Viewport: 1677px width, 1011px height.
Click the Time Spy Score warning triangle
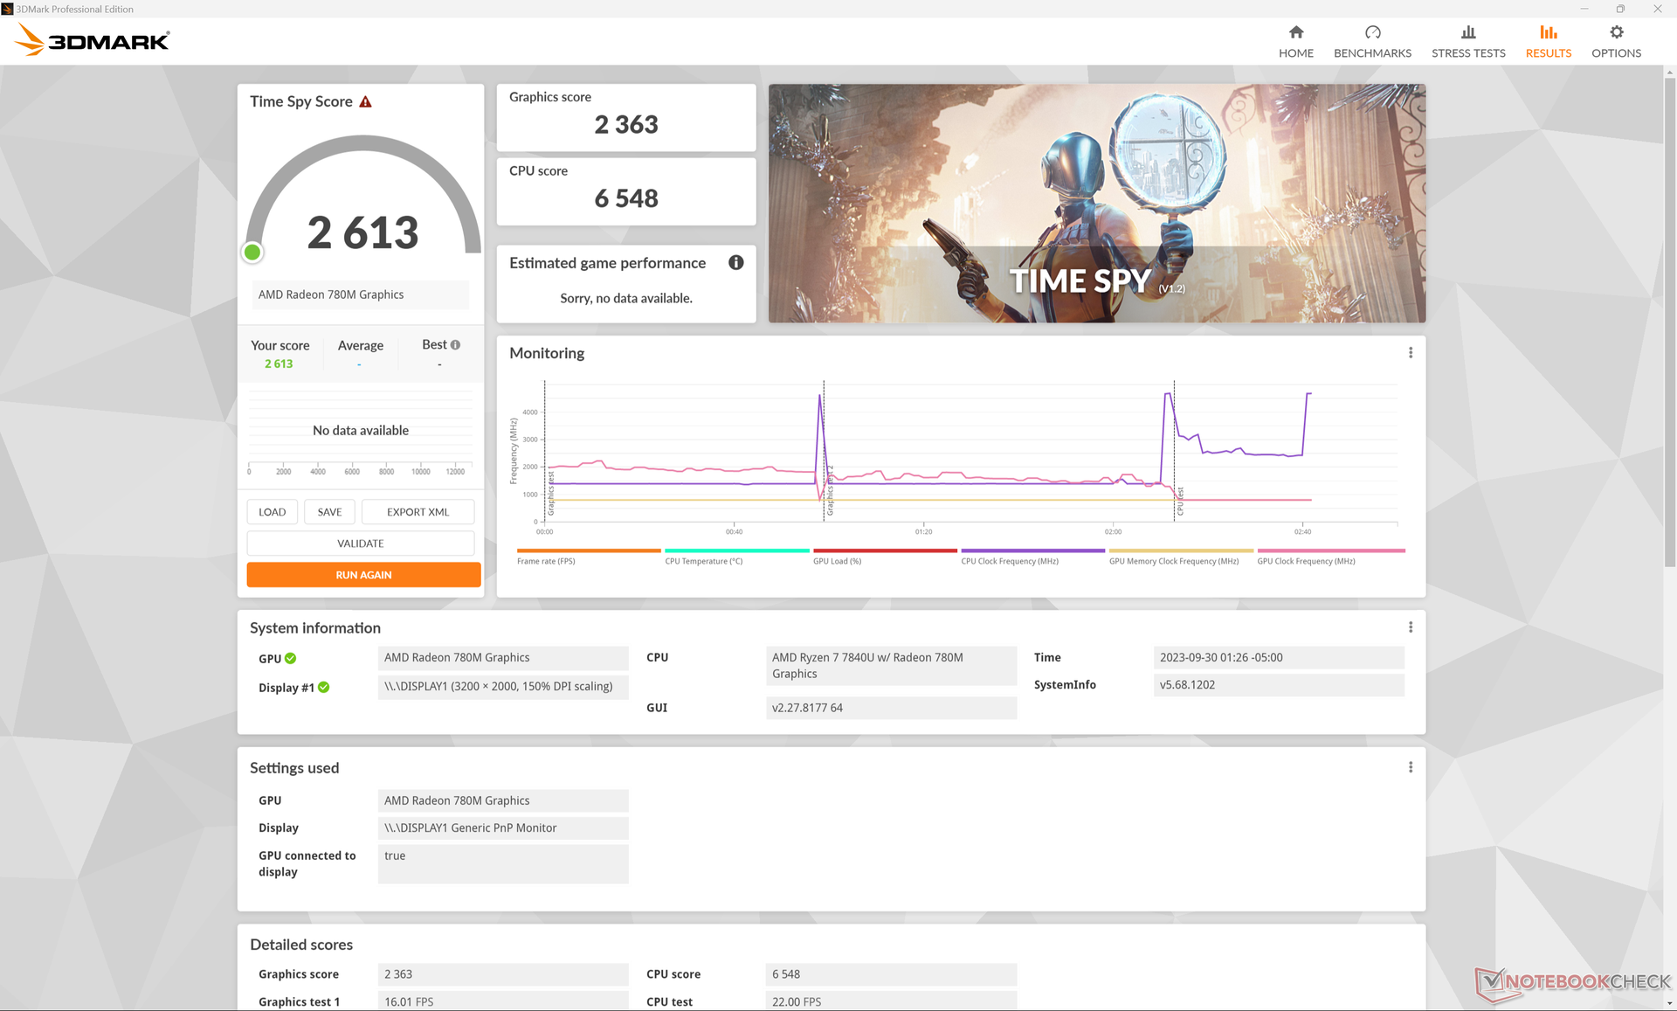pyautogui.click(x=366, y=102)
